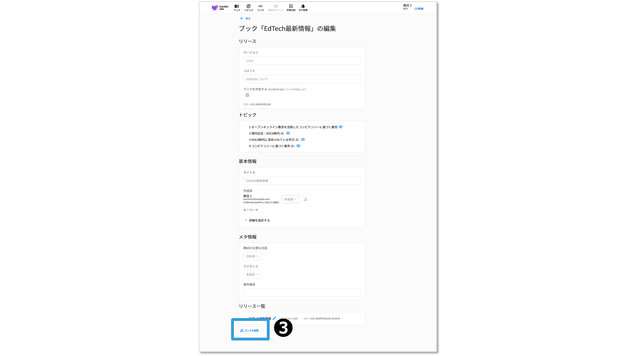Screen dimensions: 622x356
Task: Open the 日本語 language dropdown
Action: tap(252, 256)
